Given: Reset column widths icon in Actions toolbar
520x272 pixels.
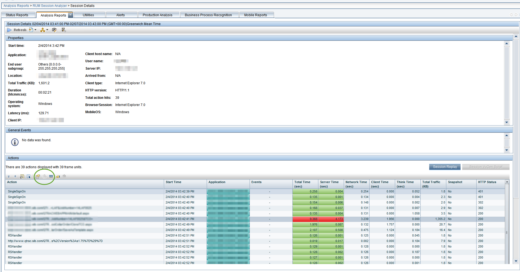Looking at the screenshot, I should (x=22, y=176).
